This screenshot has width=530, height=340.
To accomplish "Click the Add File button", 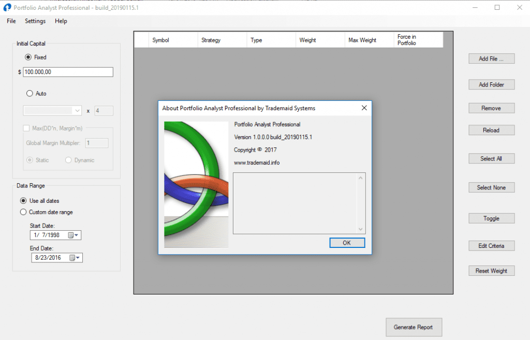I will (492, 58).
